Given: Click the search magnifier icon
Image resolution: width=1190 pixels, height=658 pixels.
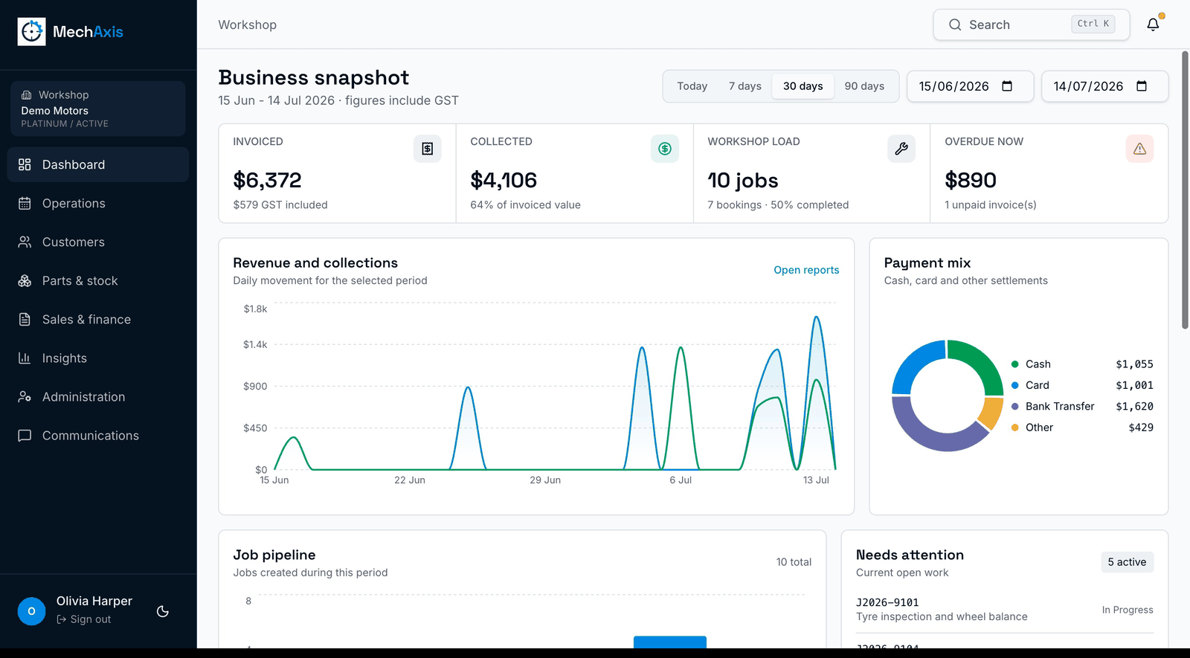Looking at the screenshot, I should tap(955, 25).
